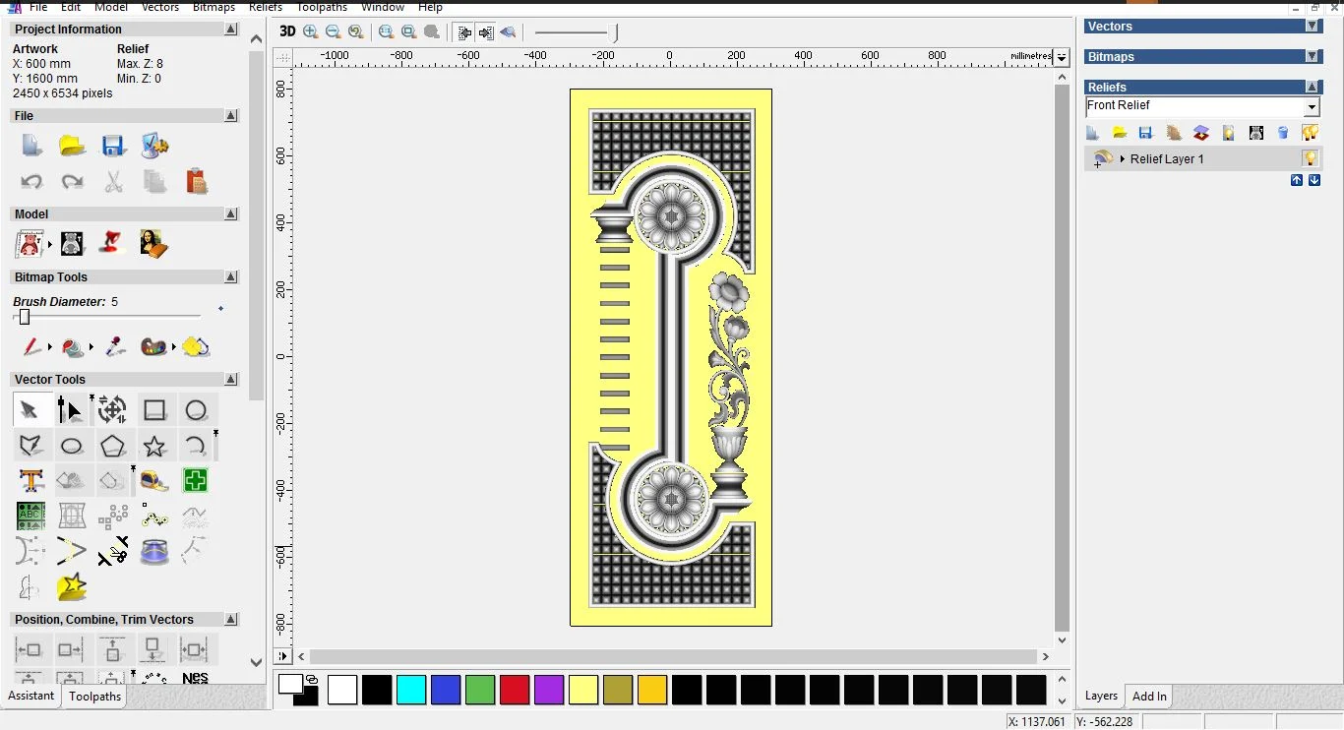Open the Add In tab

tap(1149, 697)
